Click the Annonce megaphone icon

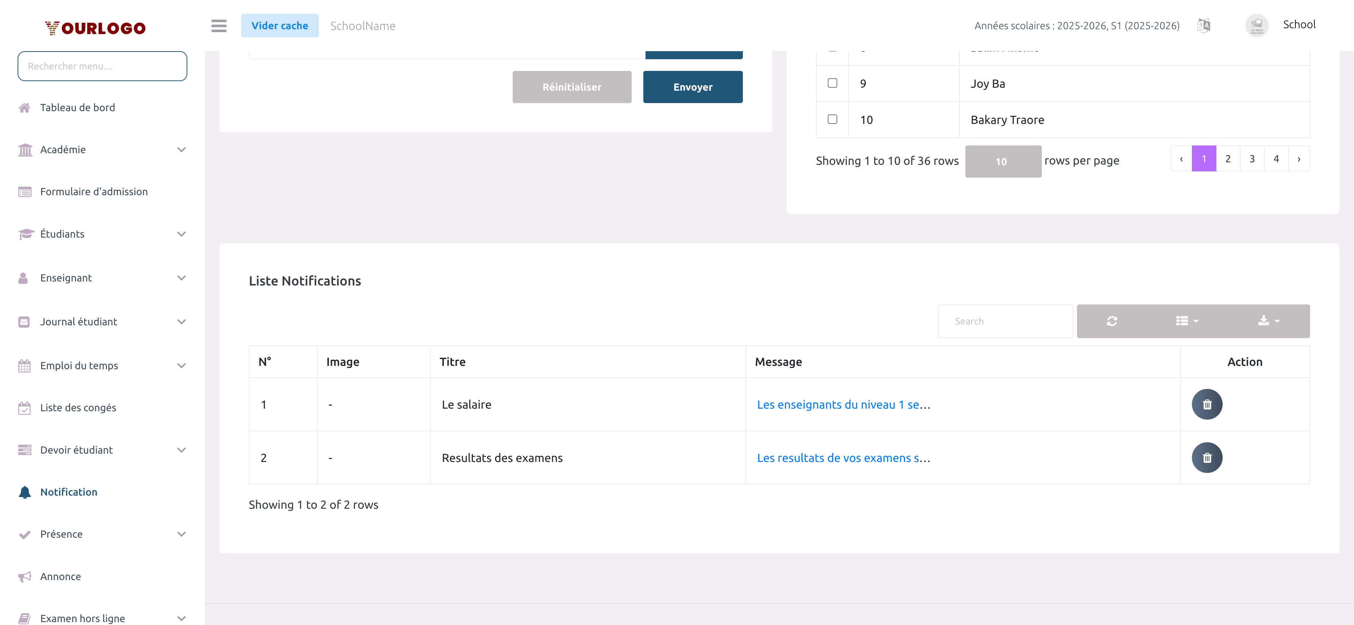click(24, 576)
